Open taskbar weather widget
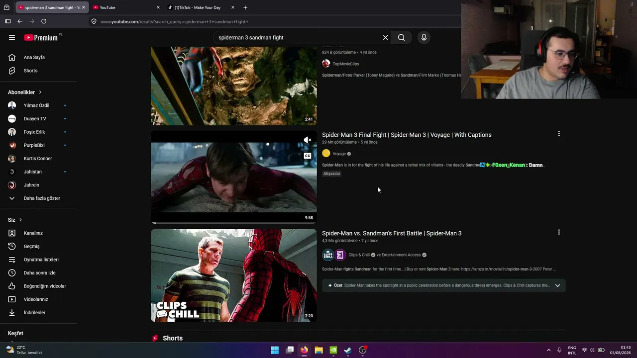Viewport: 637px width, 358px height. tap(24, 350)
